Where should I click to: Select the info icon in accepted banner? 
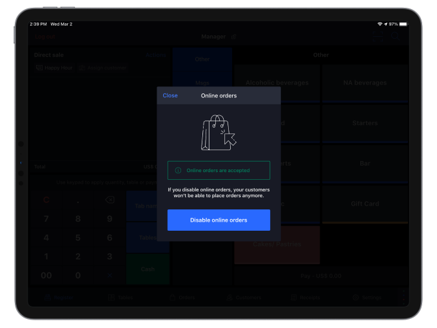click(x=178, y=170)
